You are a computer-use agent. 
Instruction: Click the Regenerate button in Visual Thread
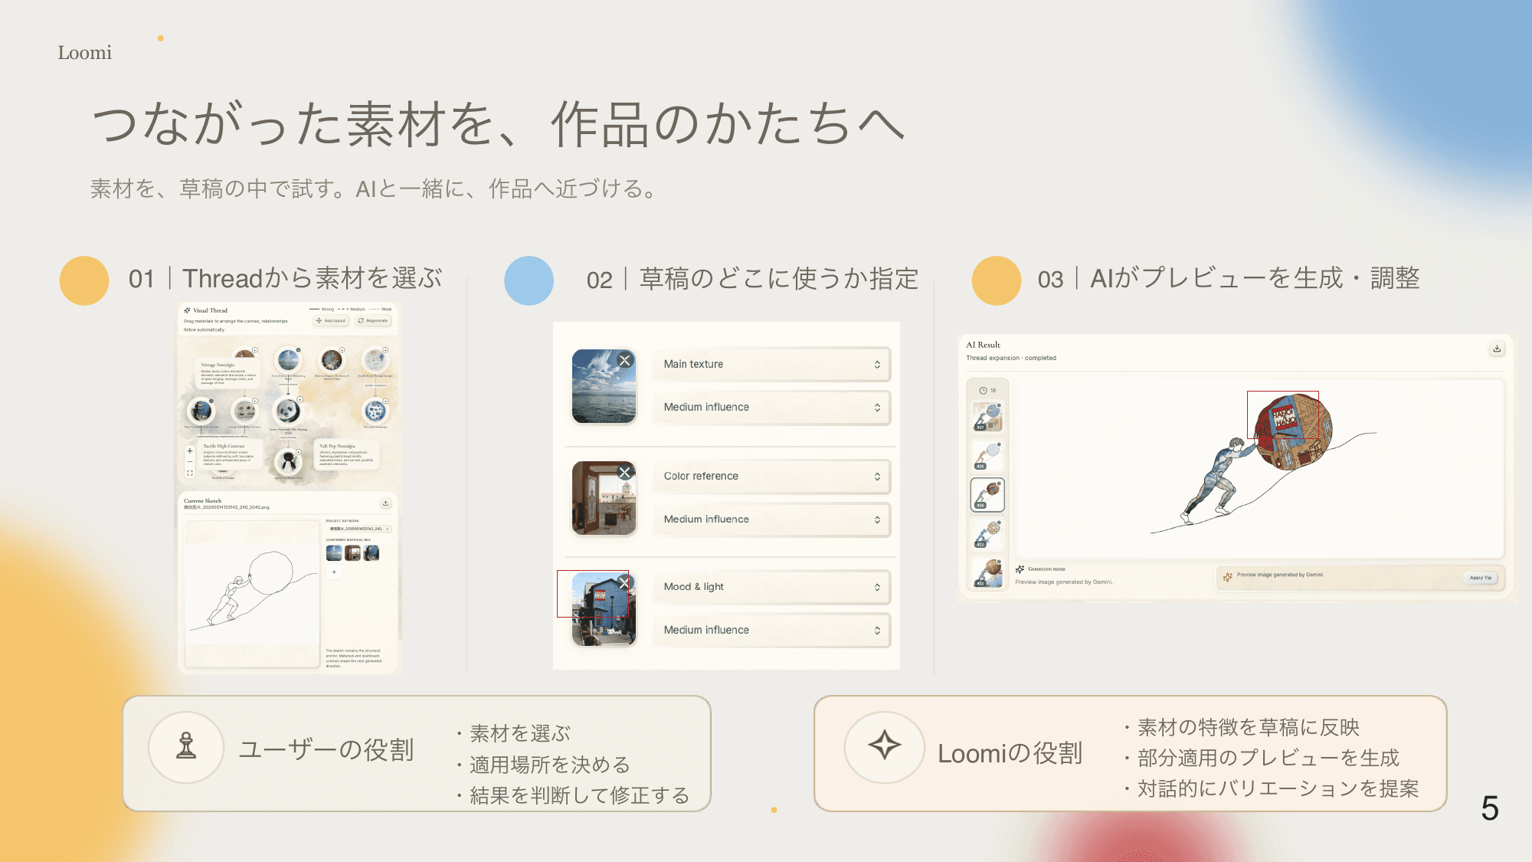(x=374, y=321)
